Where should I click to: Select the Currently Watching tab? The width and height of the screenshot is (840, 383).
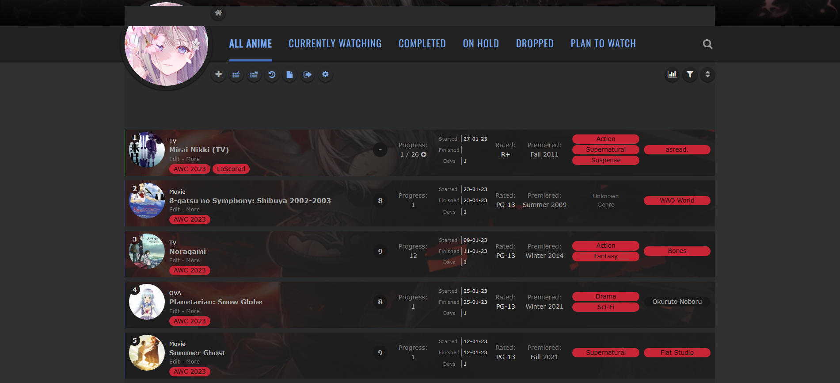335,44
